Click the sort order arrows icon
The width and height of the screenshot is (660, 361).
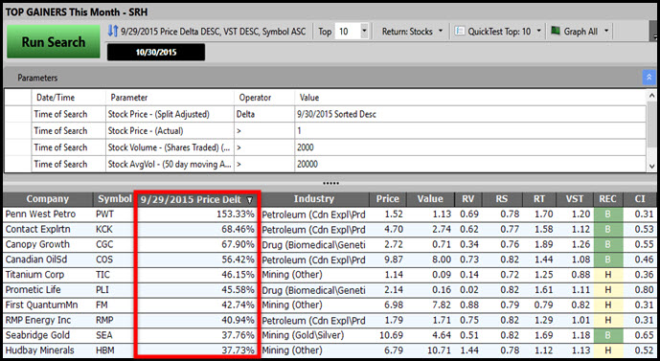click(x=112, y=31)
